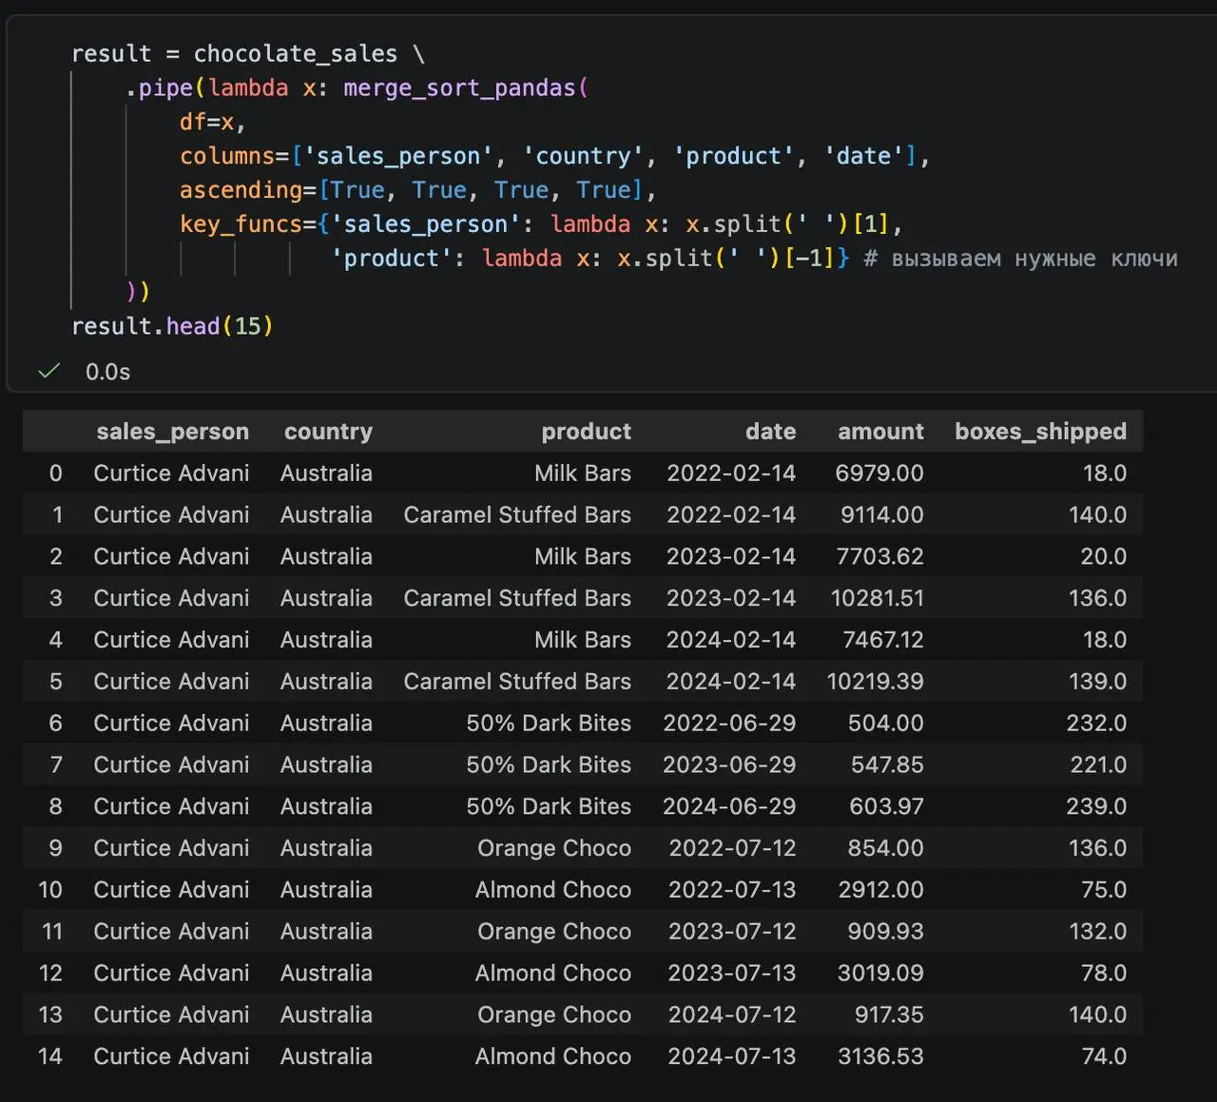Click date cell 2023-06-29
Screen dimensions: 1217x1102
(x=729, y=765)
